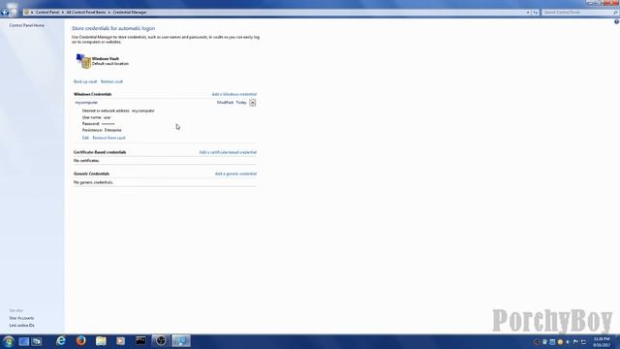Screen dimensions: 620x349
Task: Click the Windows Credentials heading
Action: point(93,94)
